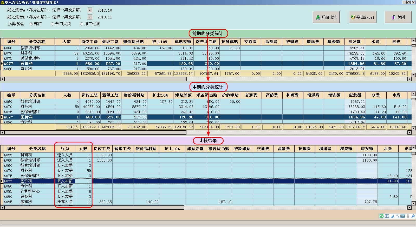Open IME settings wrench icon

(413, 216)
